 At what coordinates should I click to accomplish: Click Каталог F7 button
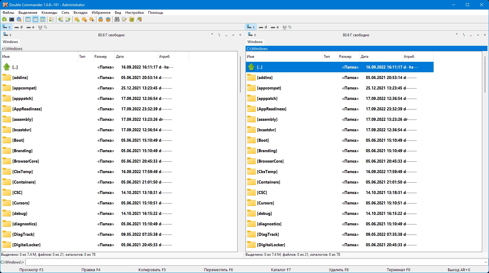(281, 270)
